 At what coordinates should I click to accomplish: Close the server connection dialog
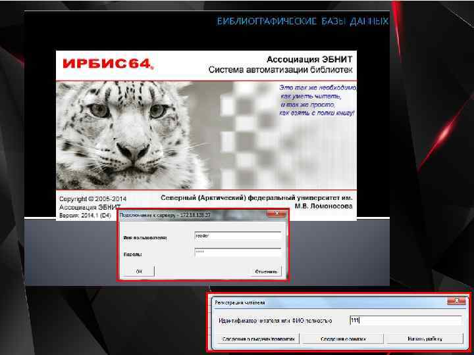point(276,214)
